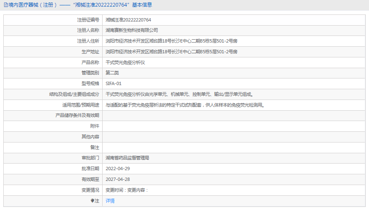
Task: Click the 管理类别 row label
Action: pos(90,73)
